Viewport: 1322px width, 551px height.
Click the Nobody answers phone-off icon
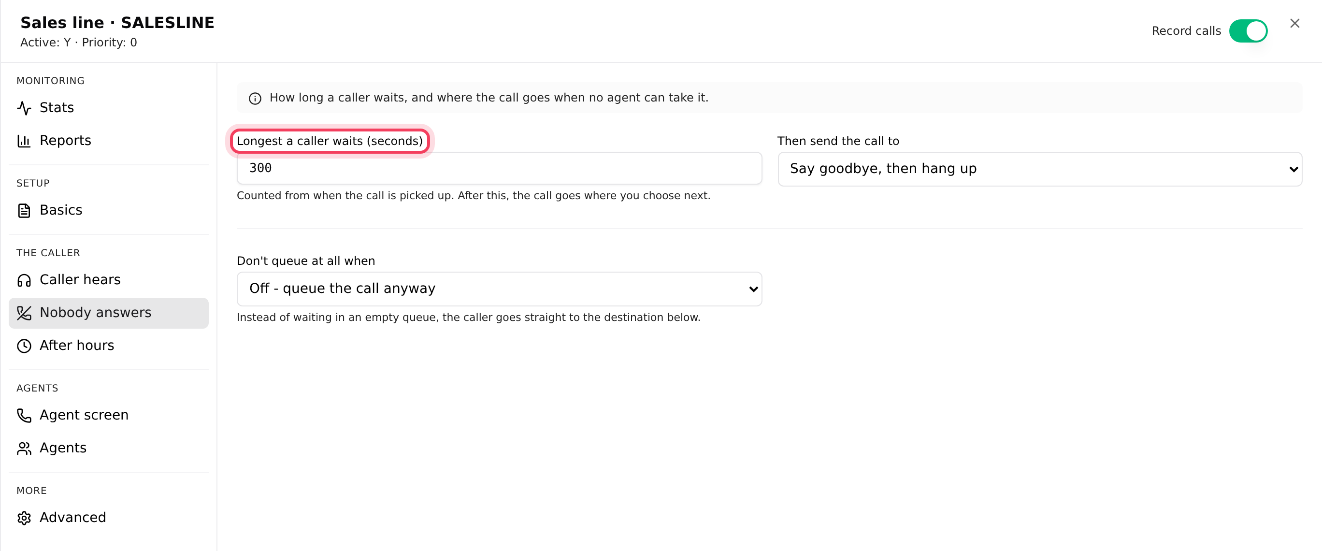(x=24, y=313)
